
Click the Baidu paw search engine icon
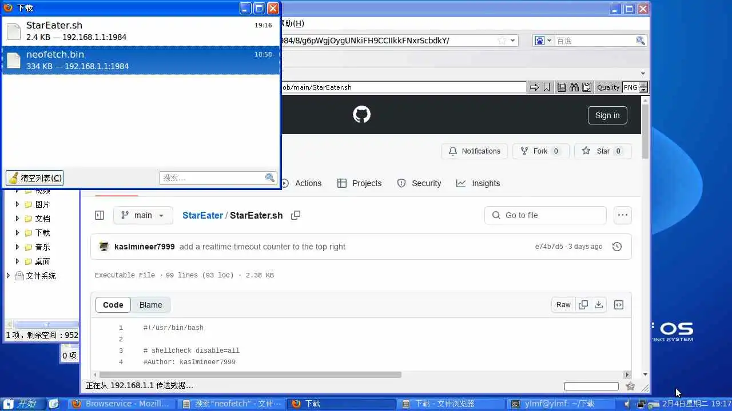(540, 41)
